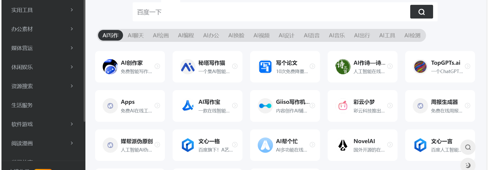Open the NovelAI title link
Screen dimensions: 488x170
pyautogui.click(x=364, y=141)
